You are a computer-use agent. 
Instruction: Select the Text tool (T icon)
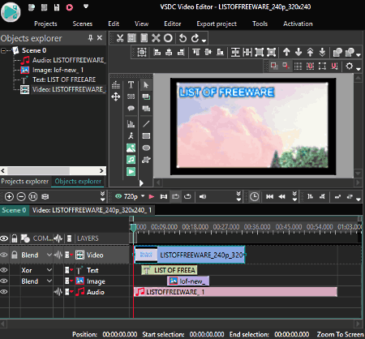[131, 85]
